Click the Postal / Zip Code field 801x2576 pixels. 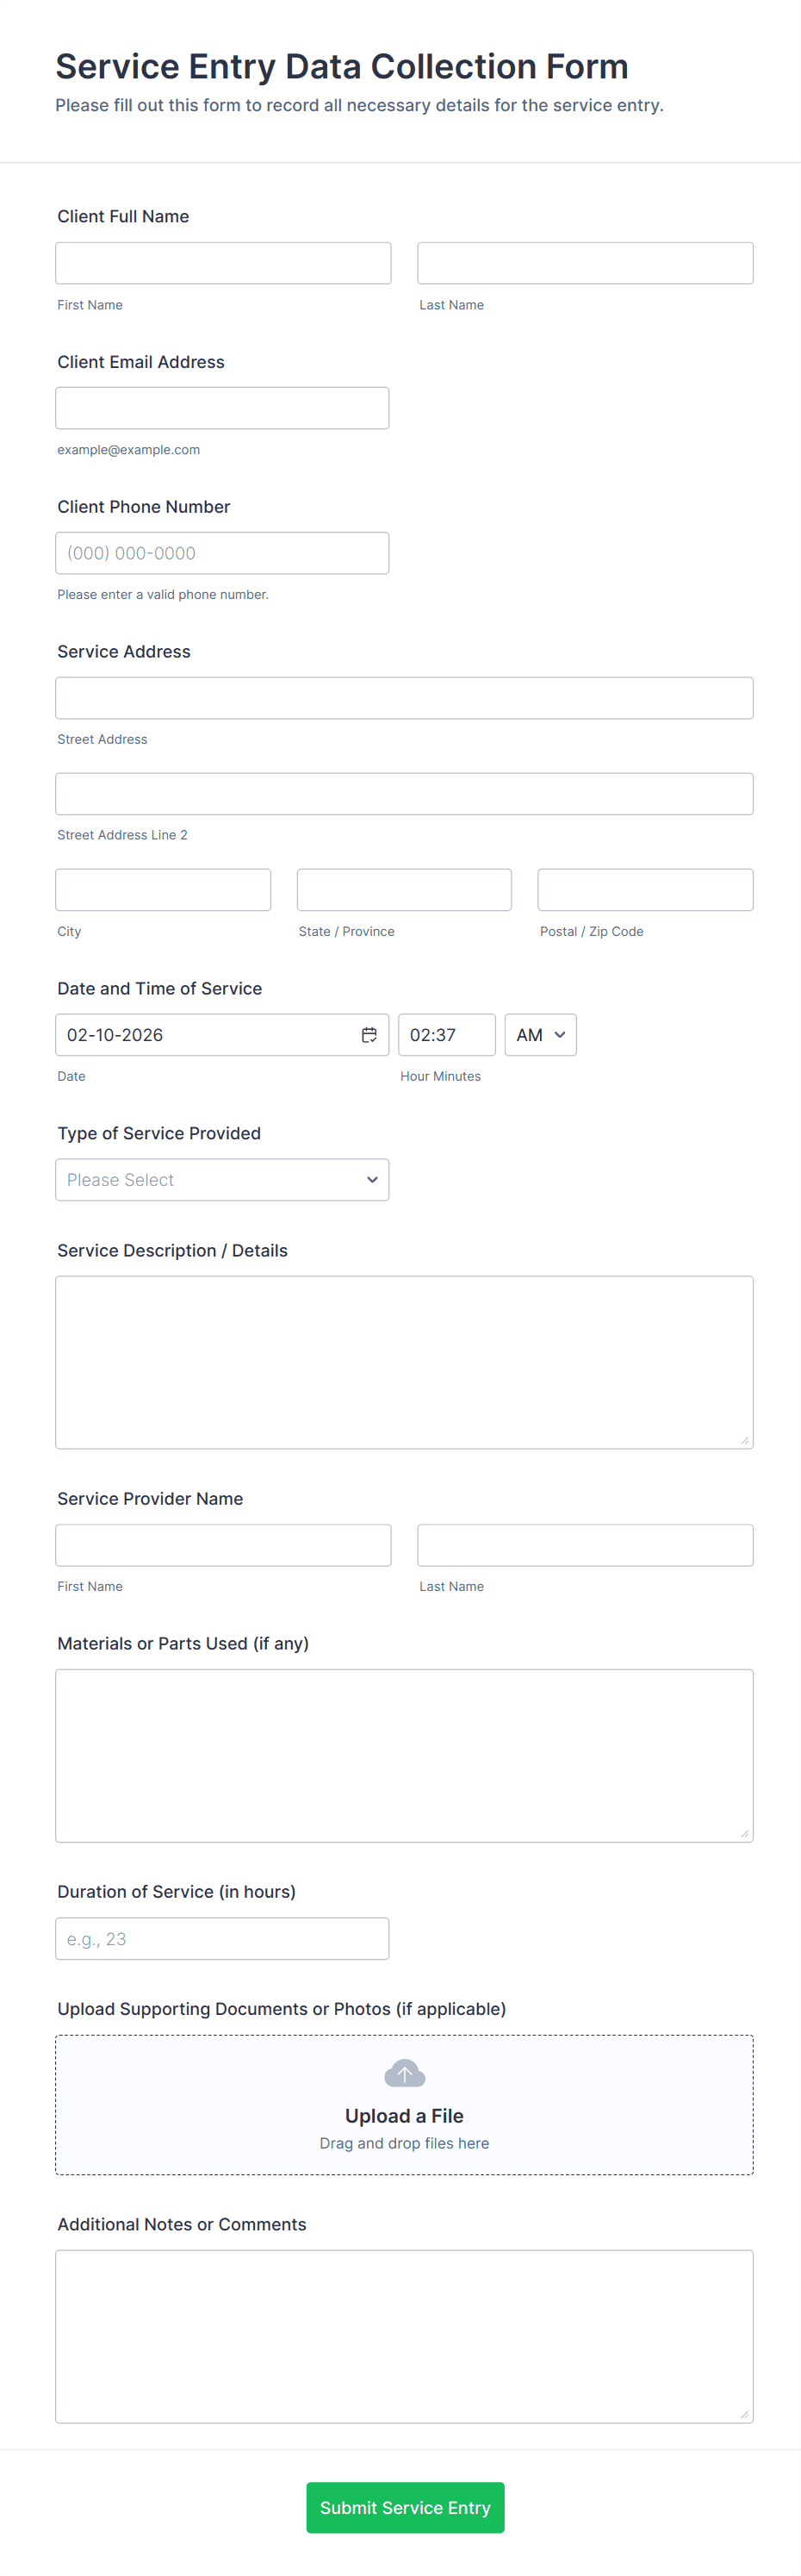coord(645,890)
